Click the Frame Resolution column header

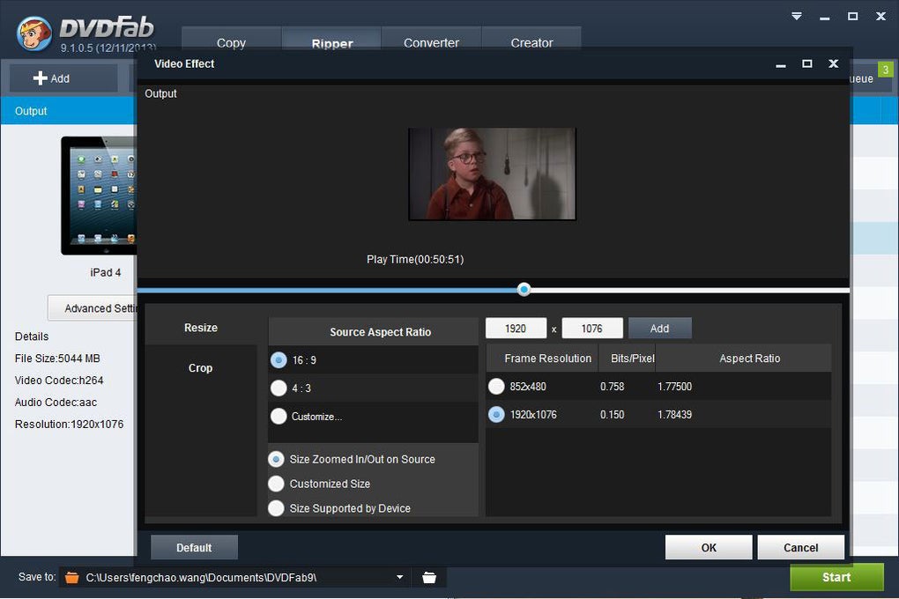[542, 359]
